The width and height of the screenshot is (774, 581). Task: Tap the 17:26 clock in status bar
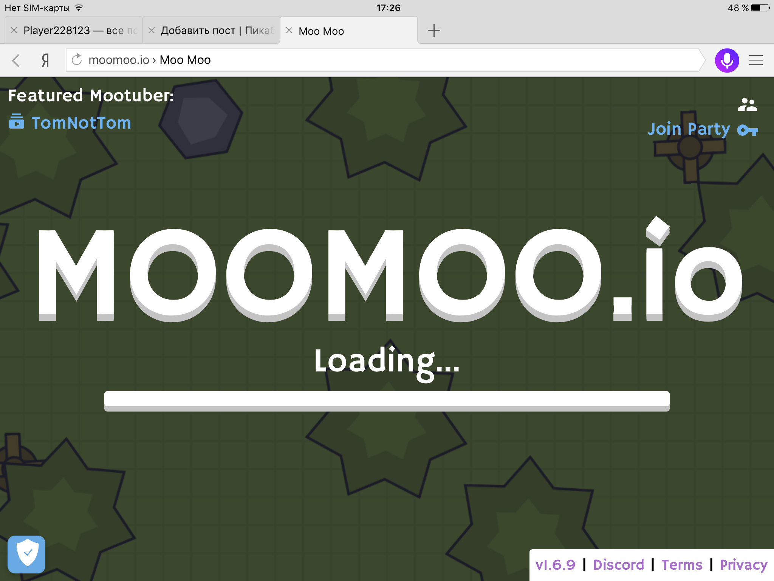(x=388, y=8)
